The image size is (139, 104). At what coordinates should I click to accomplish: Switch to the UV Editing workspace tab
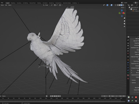pos(25,3)
